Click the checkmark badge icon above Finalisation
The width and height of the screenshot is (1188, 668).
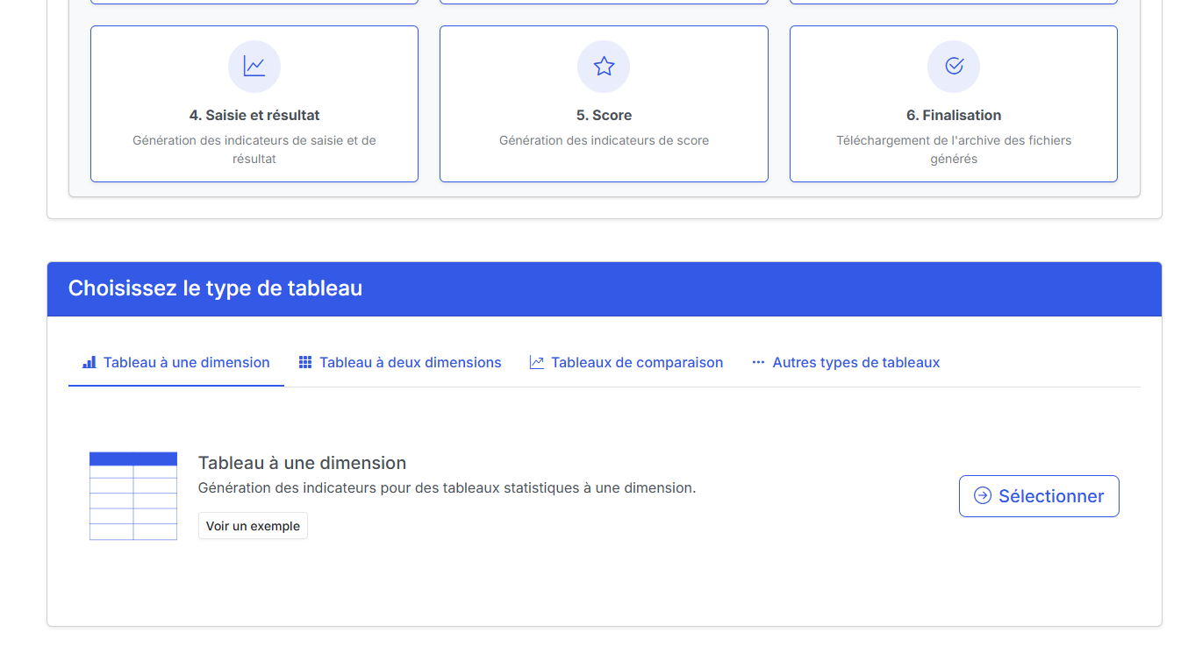click(x=954, y=66)
